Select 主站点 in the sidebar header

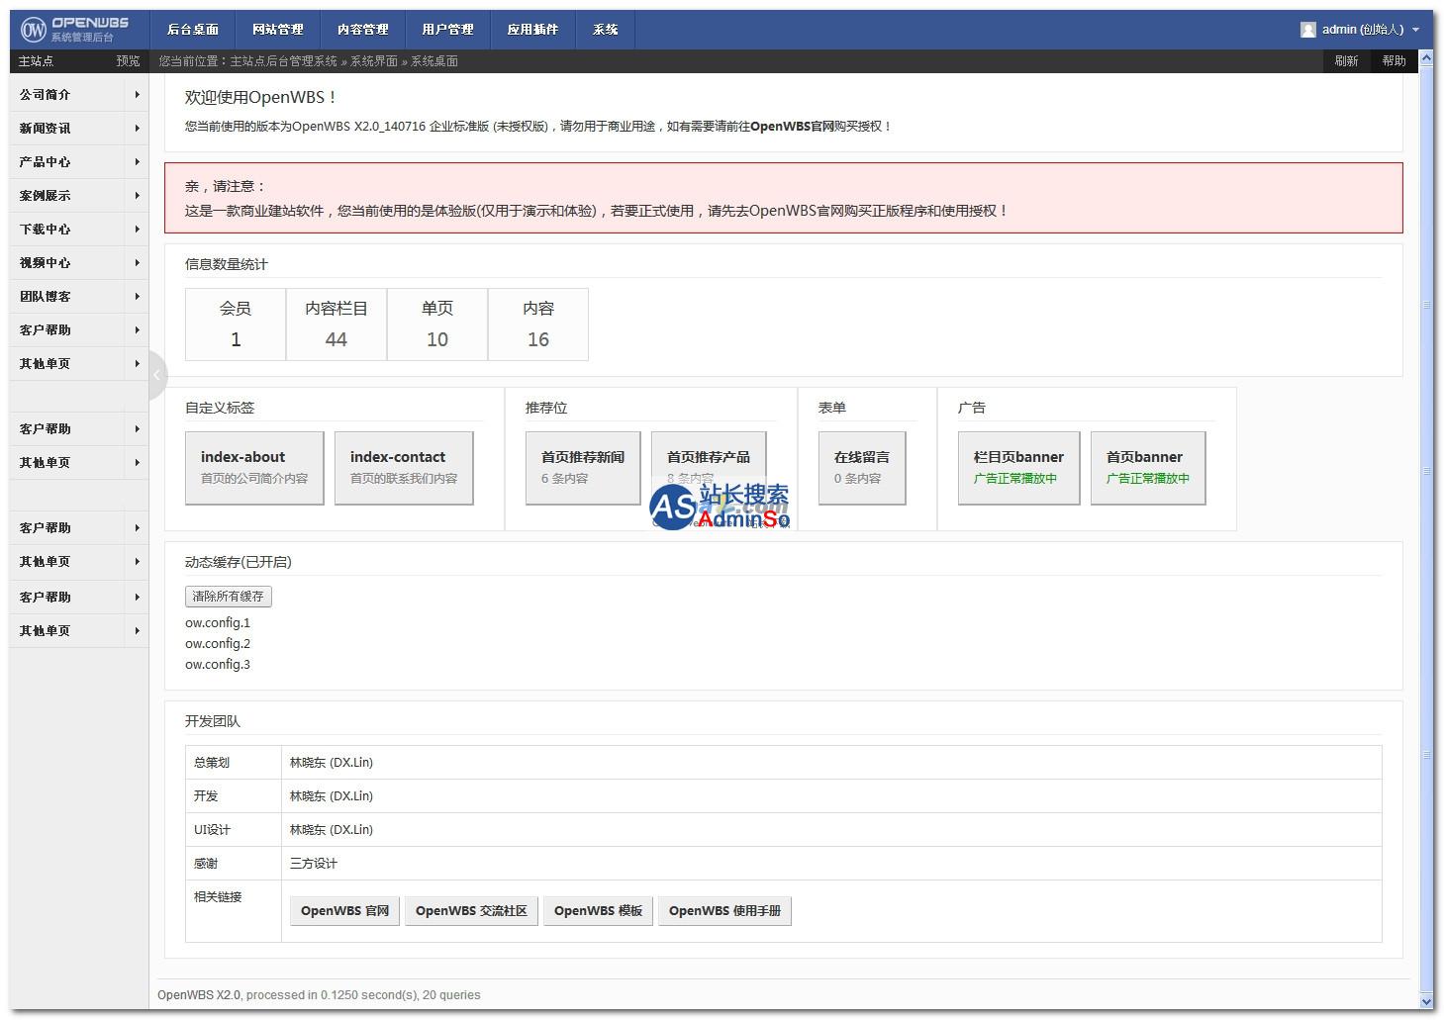36,61
